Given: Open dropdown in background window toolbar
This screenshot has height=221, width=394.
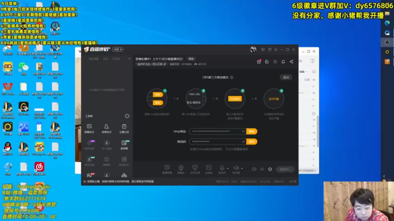Looking at the screenshot, I should [304, 72].
